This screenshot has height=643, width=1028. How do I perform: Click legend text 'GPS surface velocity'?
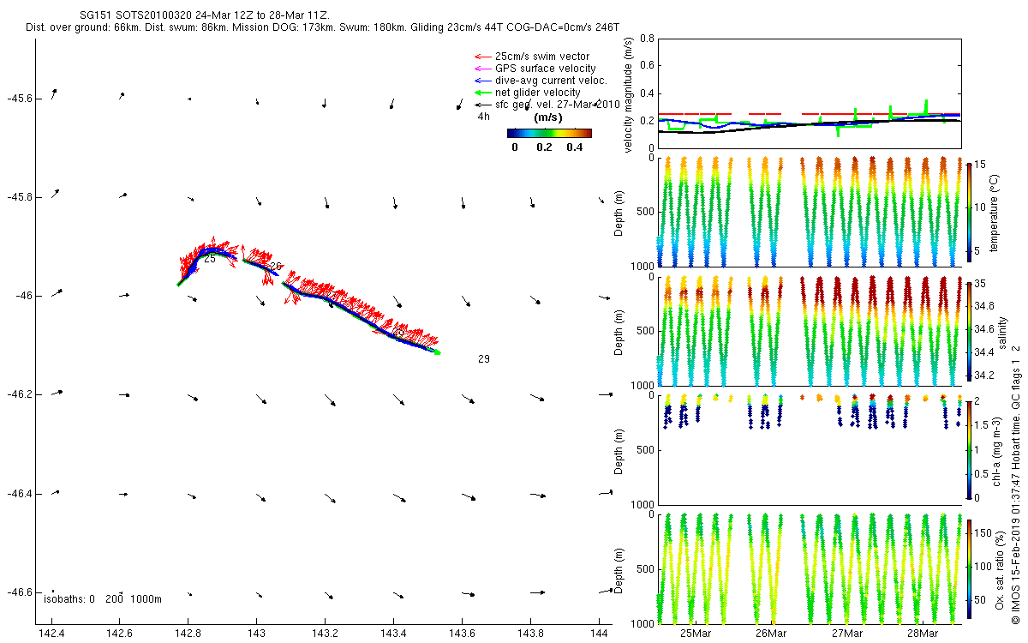(x=546, y=69)
